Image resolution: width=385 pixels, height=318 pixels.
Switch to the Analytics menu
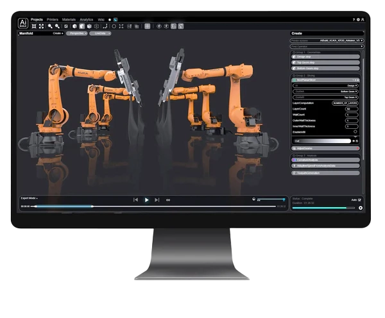click(86, 20)
